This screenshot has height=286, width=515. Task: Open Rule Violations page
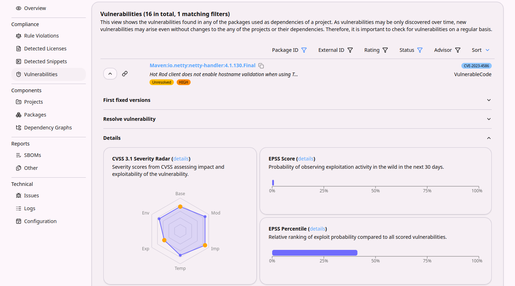tap(49, 36)
